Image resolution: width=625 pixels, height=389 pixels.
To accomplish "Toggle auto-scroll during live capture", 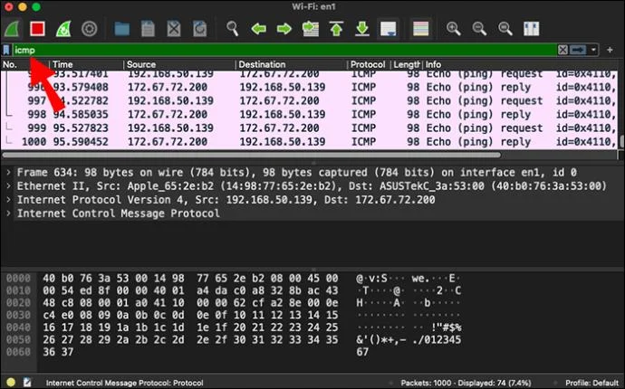I will (389, 29).
